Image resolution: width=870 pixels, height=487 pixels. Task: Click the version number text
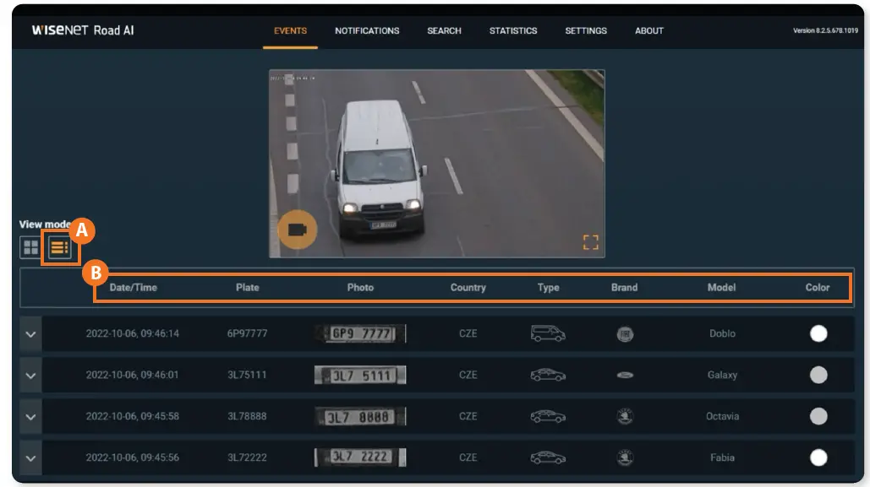click(x=825, y=31)
